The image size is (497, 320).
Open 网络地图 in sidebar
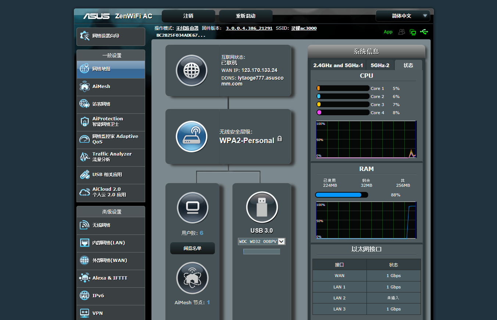pyautogui.click(x=111, y=69)
